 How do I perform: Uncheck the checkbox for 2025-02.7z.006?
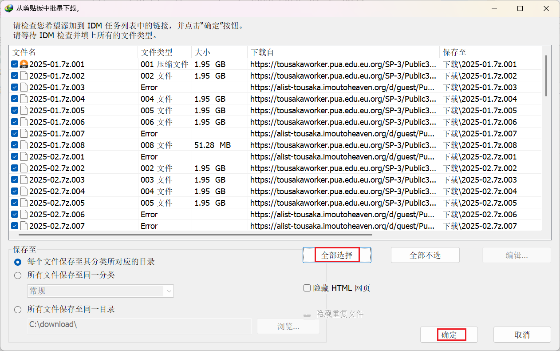pyautogui.click(x=15, y=215)
